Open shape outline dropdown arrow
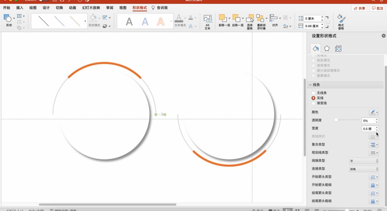387x211 pixels. [x=110, y=18]
